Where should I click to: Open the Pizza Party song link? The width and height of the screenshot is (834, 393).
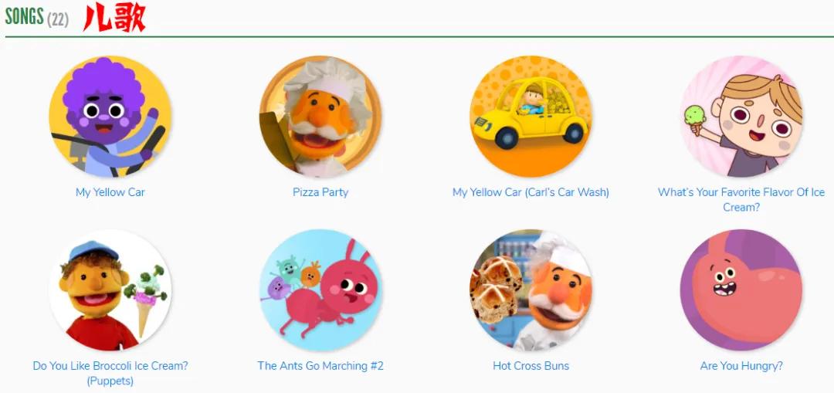click(320, 192)
